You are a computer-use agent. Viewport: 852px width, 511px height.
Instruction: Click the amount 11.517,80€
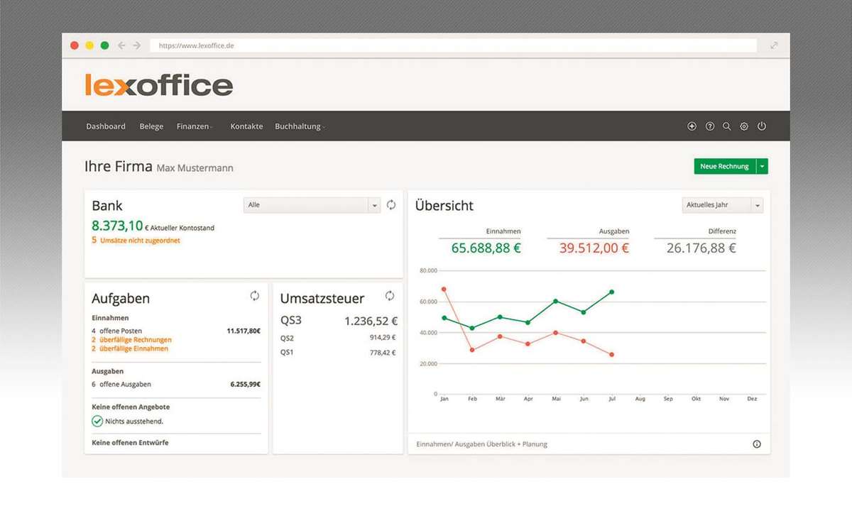click(x=244, y=331)
